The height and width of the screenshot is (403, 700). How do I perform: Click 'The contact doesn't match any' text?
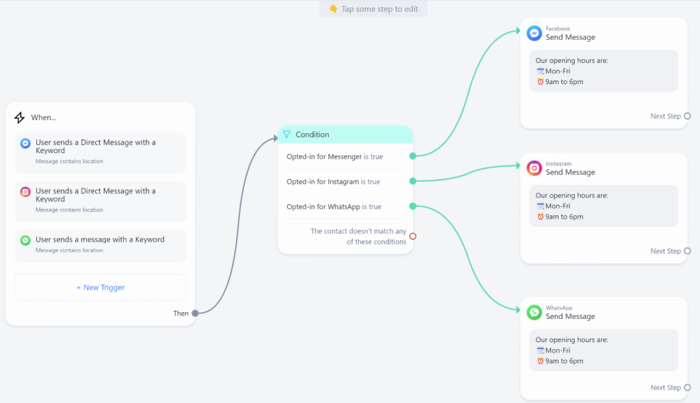click(x=358, y=231)
